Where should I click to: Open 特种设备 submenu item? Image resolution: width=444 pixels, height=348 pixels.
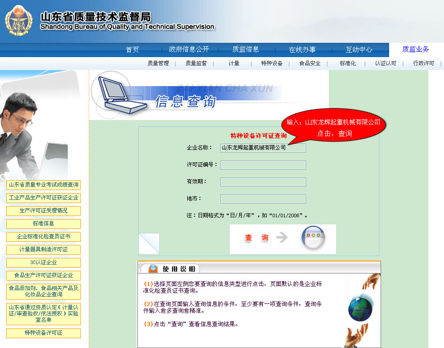point(272,63)
